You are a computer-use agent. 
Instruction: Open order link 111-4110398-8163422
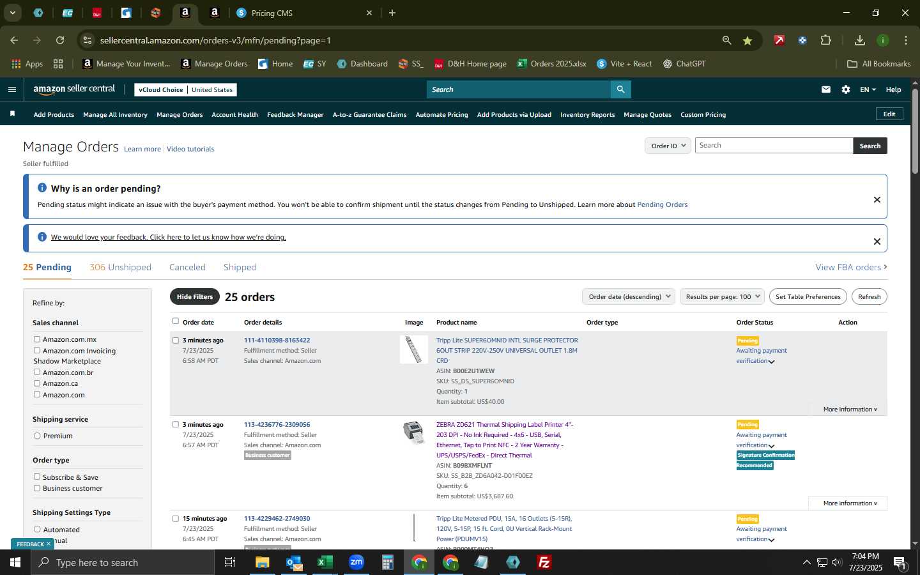click(x=277, y=340)
